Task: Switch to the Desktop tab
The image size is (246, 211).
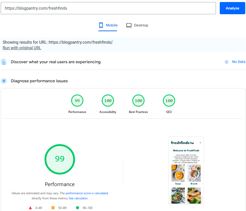Action: (x=137, y=25)
